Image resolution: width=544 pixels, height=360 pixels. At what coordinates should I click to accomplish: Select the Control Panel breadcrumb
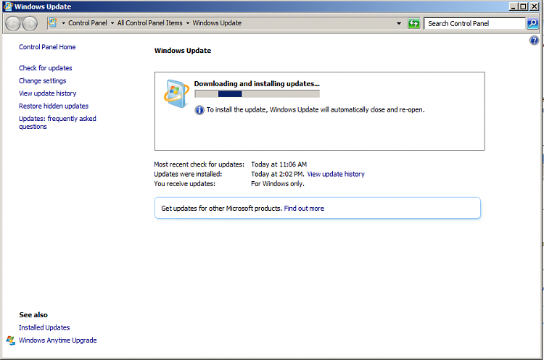[x=88, y=23]
